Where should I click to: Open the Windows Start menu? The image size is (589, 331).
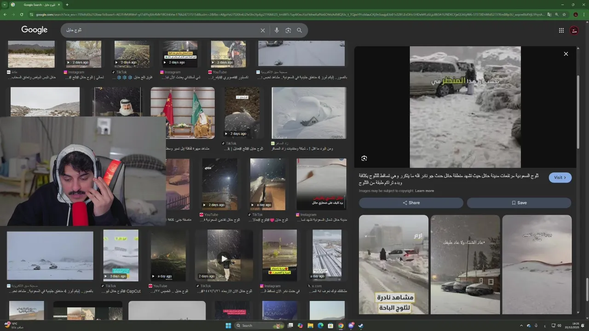click(228, 325)
